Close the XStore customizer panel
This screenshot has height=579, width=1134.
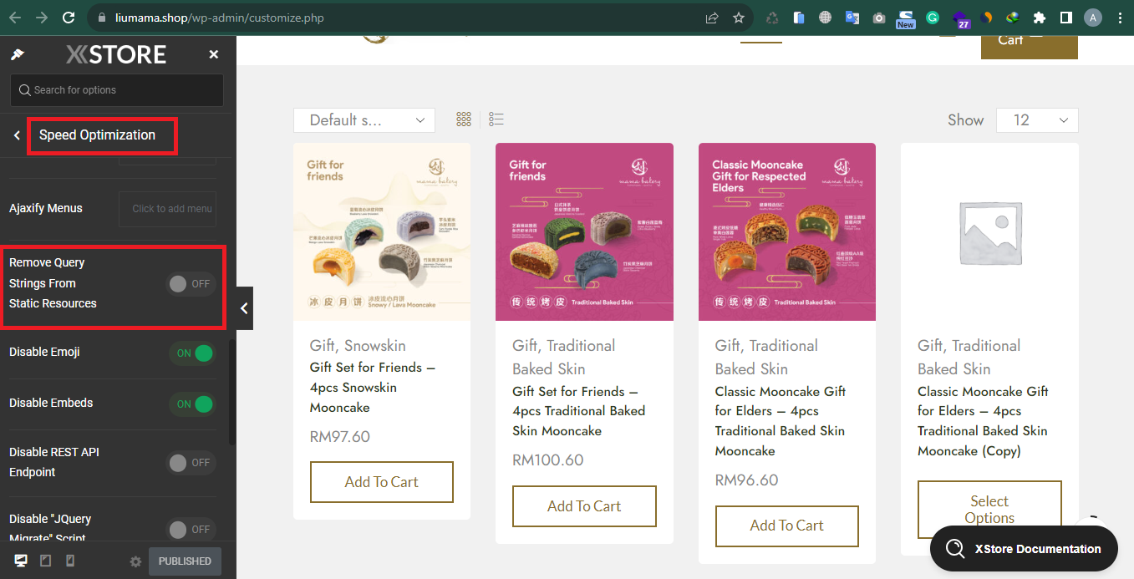tap(214, 54)
